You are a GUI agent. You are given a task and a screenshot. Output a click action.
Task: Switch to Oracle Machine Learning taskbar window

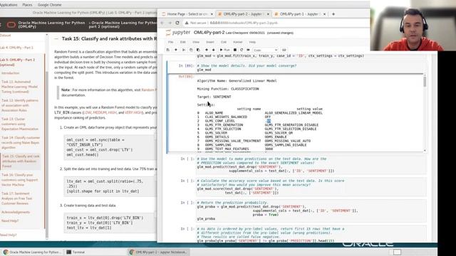(33, 252)
